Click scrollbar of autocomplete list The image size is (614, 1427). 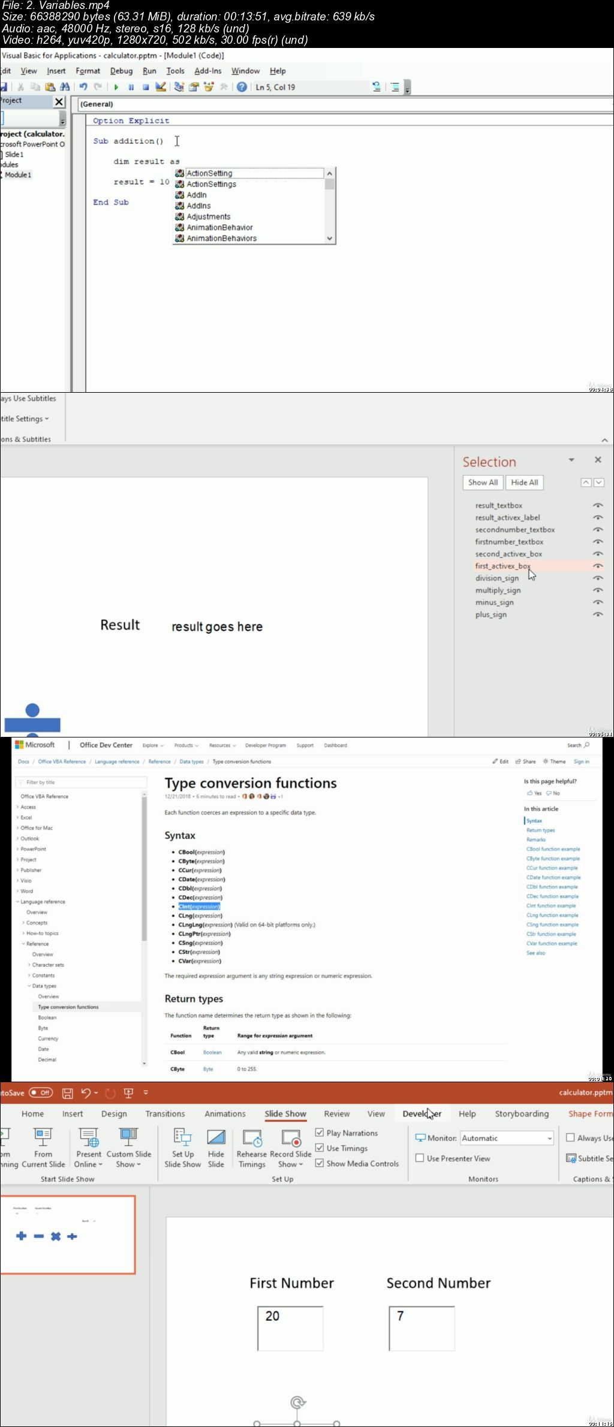(329, 206)
